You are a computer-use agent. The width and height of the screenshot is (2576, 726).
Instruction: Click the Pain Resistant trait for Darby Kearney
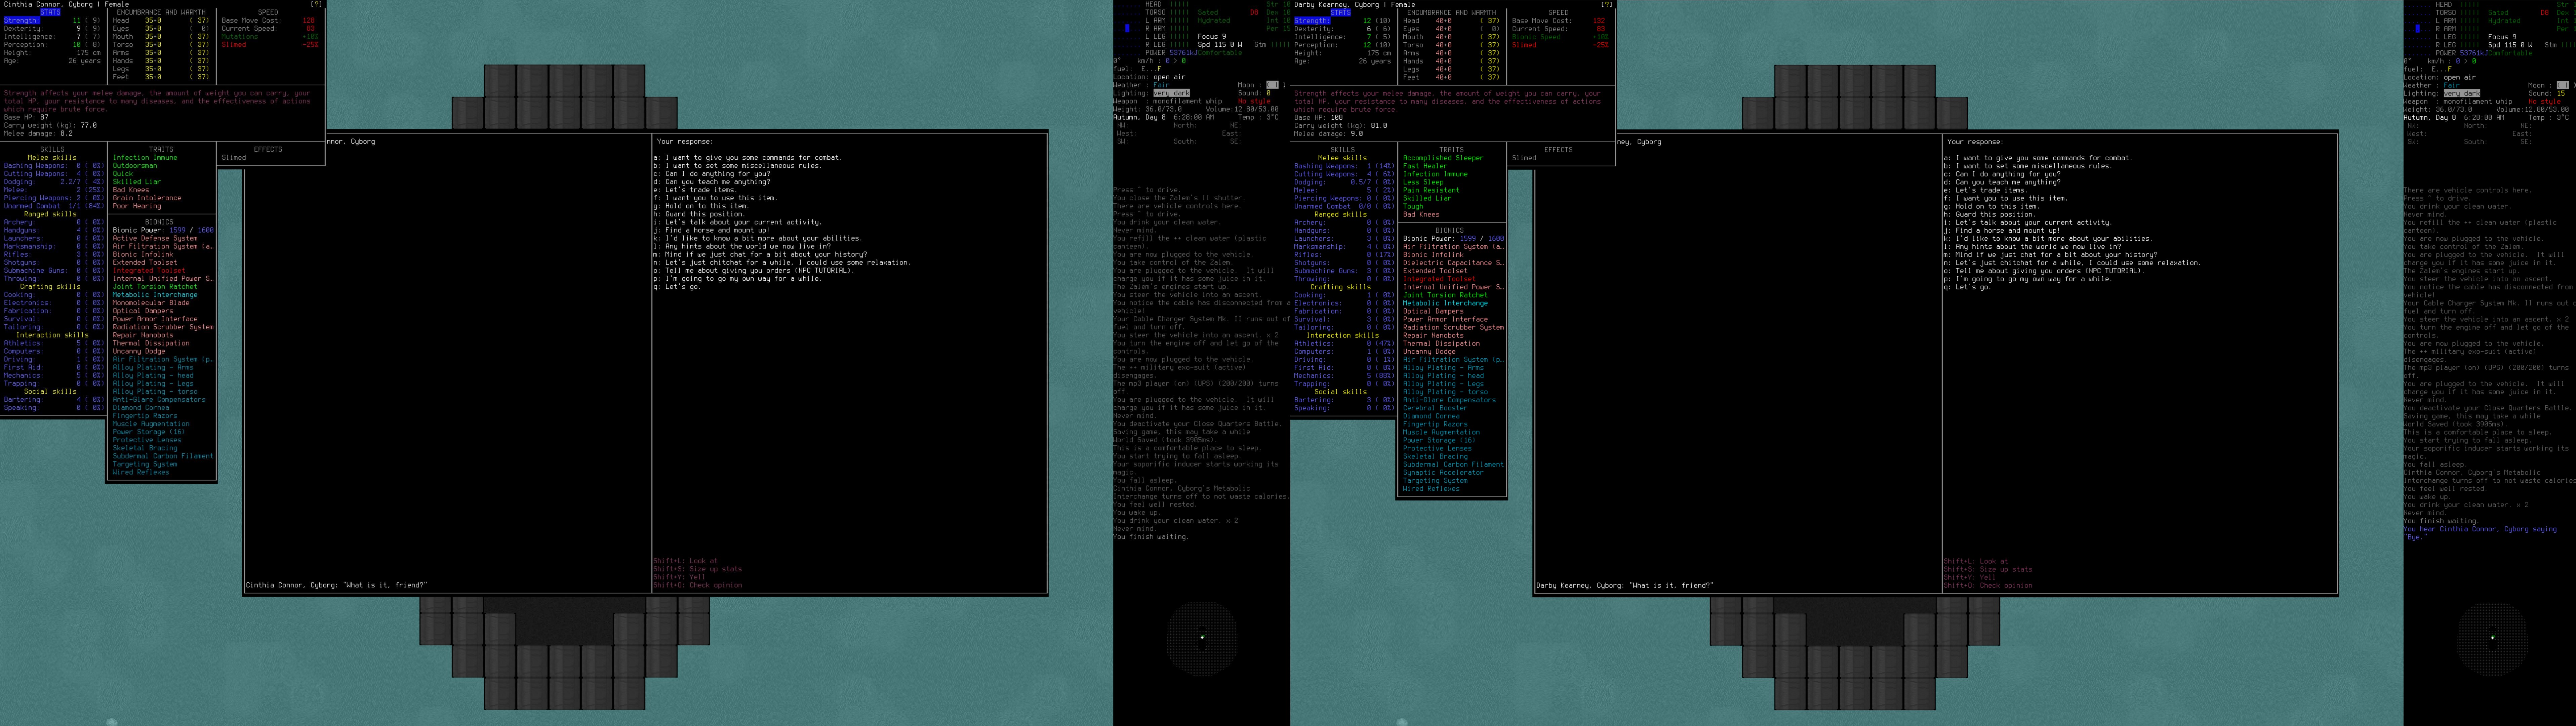point(1431,190)
